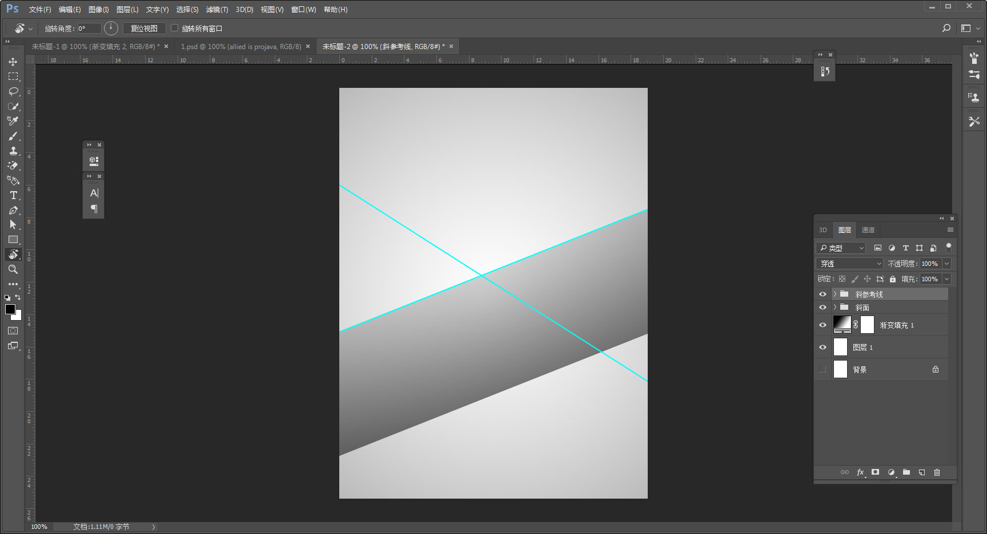The image size is (987, 534).
Task: Select the Eraser tool
Action: click(x=13, y=165)
